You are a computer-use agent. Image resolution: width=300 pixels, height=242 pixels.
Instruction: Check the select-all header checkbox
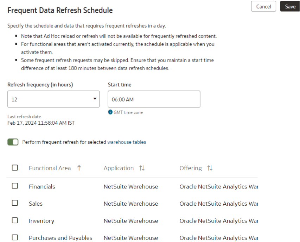coord(15,168)
